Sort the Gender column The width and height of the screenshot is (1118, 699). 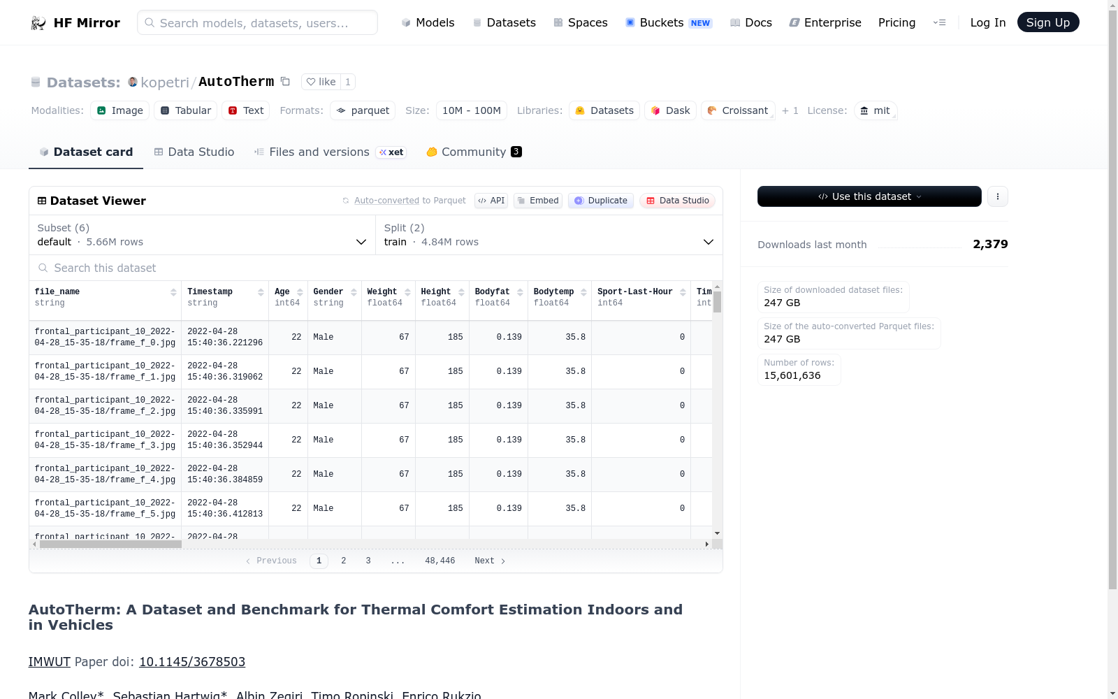click(x=354, y=292)
